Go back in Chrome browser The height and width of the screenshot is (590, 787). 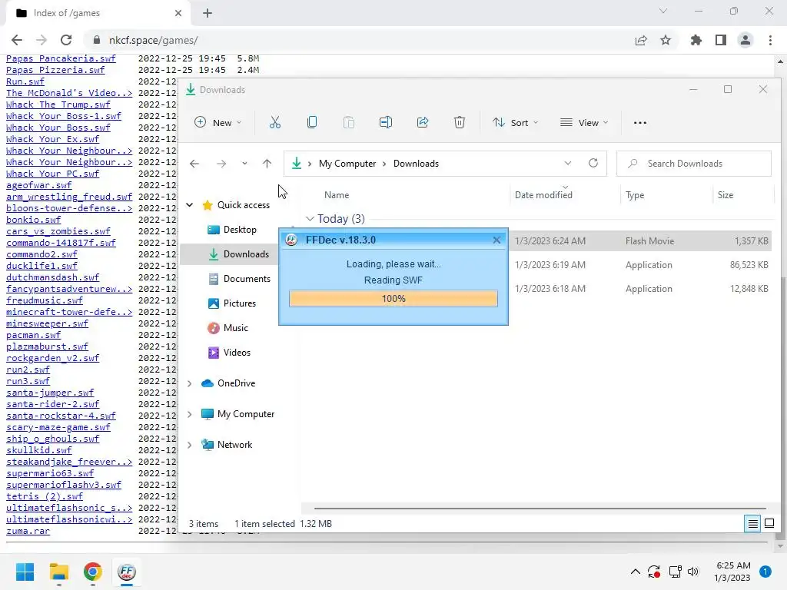[x=17, y=40]
